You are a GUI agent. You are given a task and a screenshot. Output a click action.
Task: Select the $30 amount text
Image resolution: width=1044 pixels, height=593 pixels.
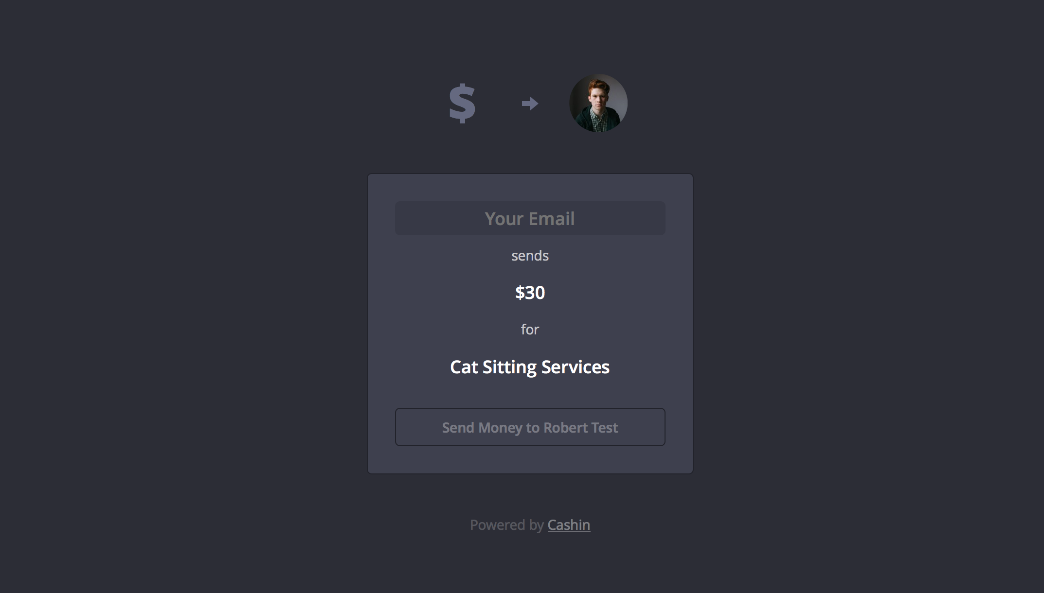(x=530, y=292)
